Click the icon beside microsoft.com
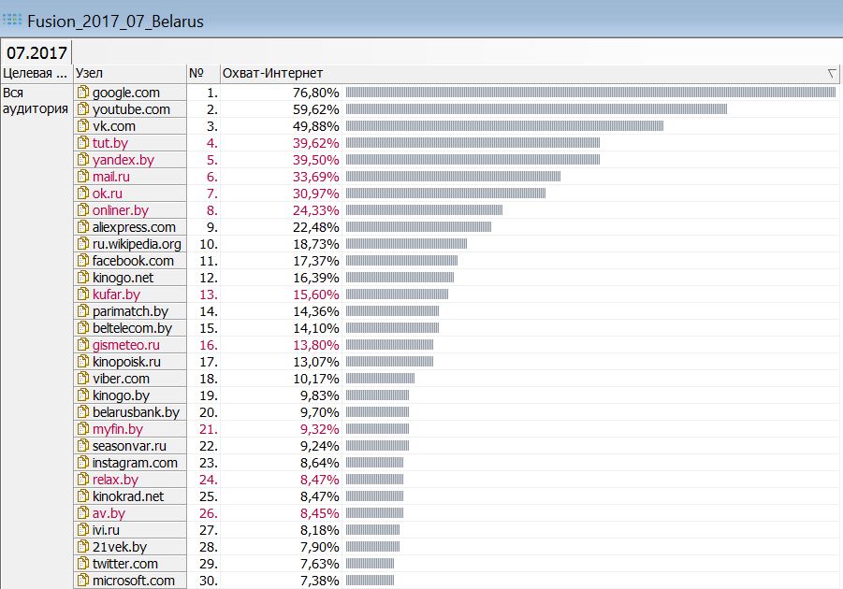843x589 pixels. (83, 581)
